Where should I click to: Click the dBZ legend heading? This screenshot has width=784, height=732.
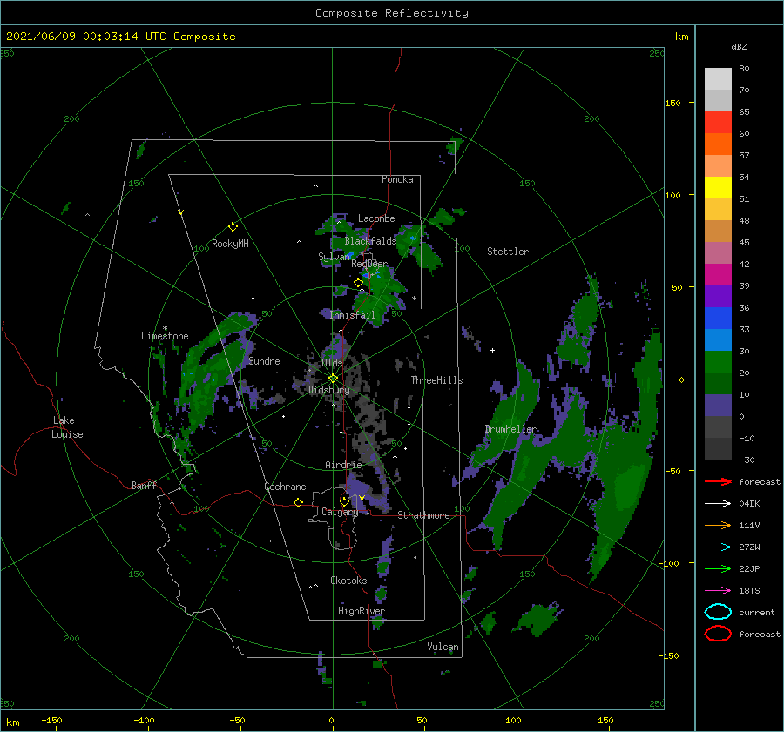(x=739, y=46)
